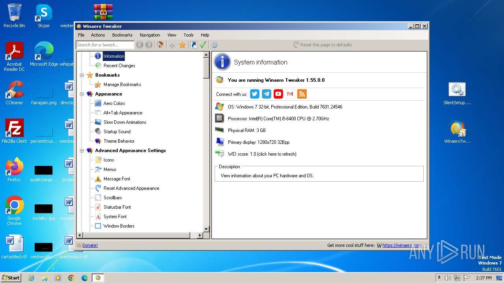Select Reset Advanced Appearance item
The width and height of the screenshot is (504, 283).
point(132,188)
